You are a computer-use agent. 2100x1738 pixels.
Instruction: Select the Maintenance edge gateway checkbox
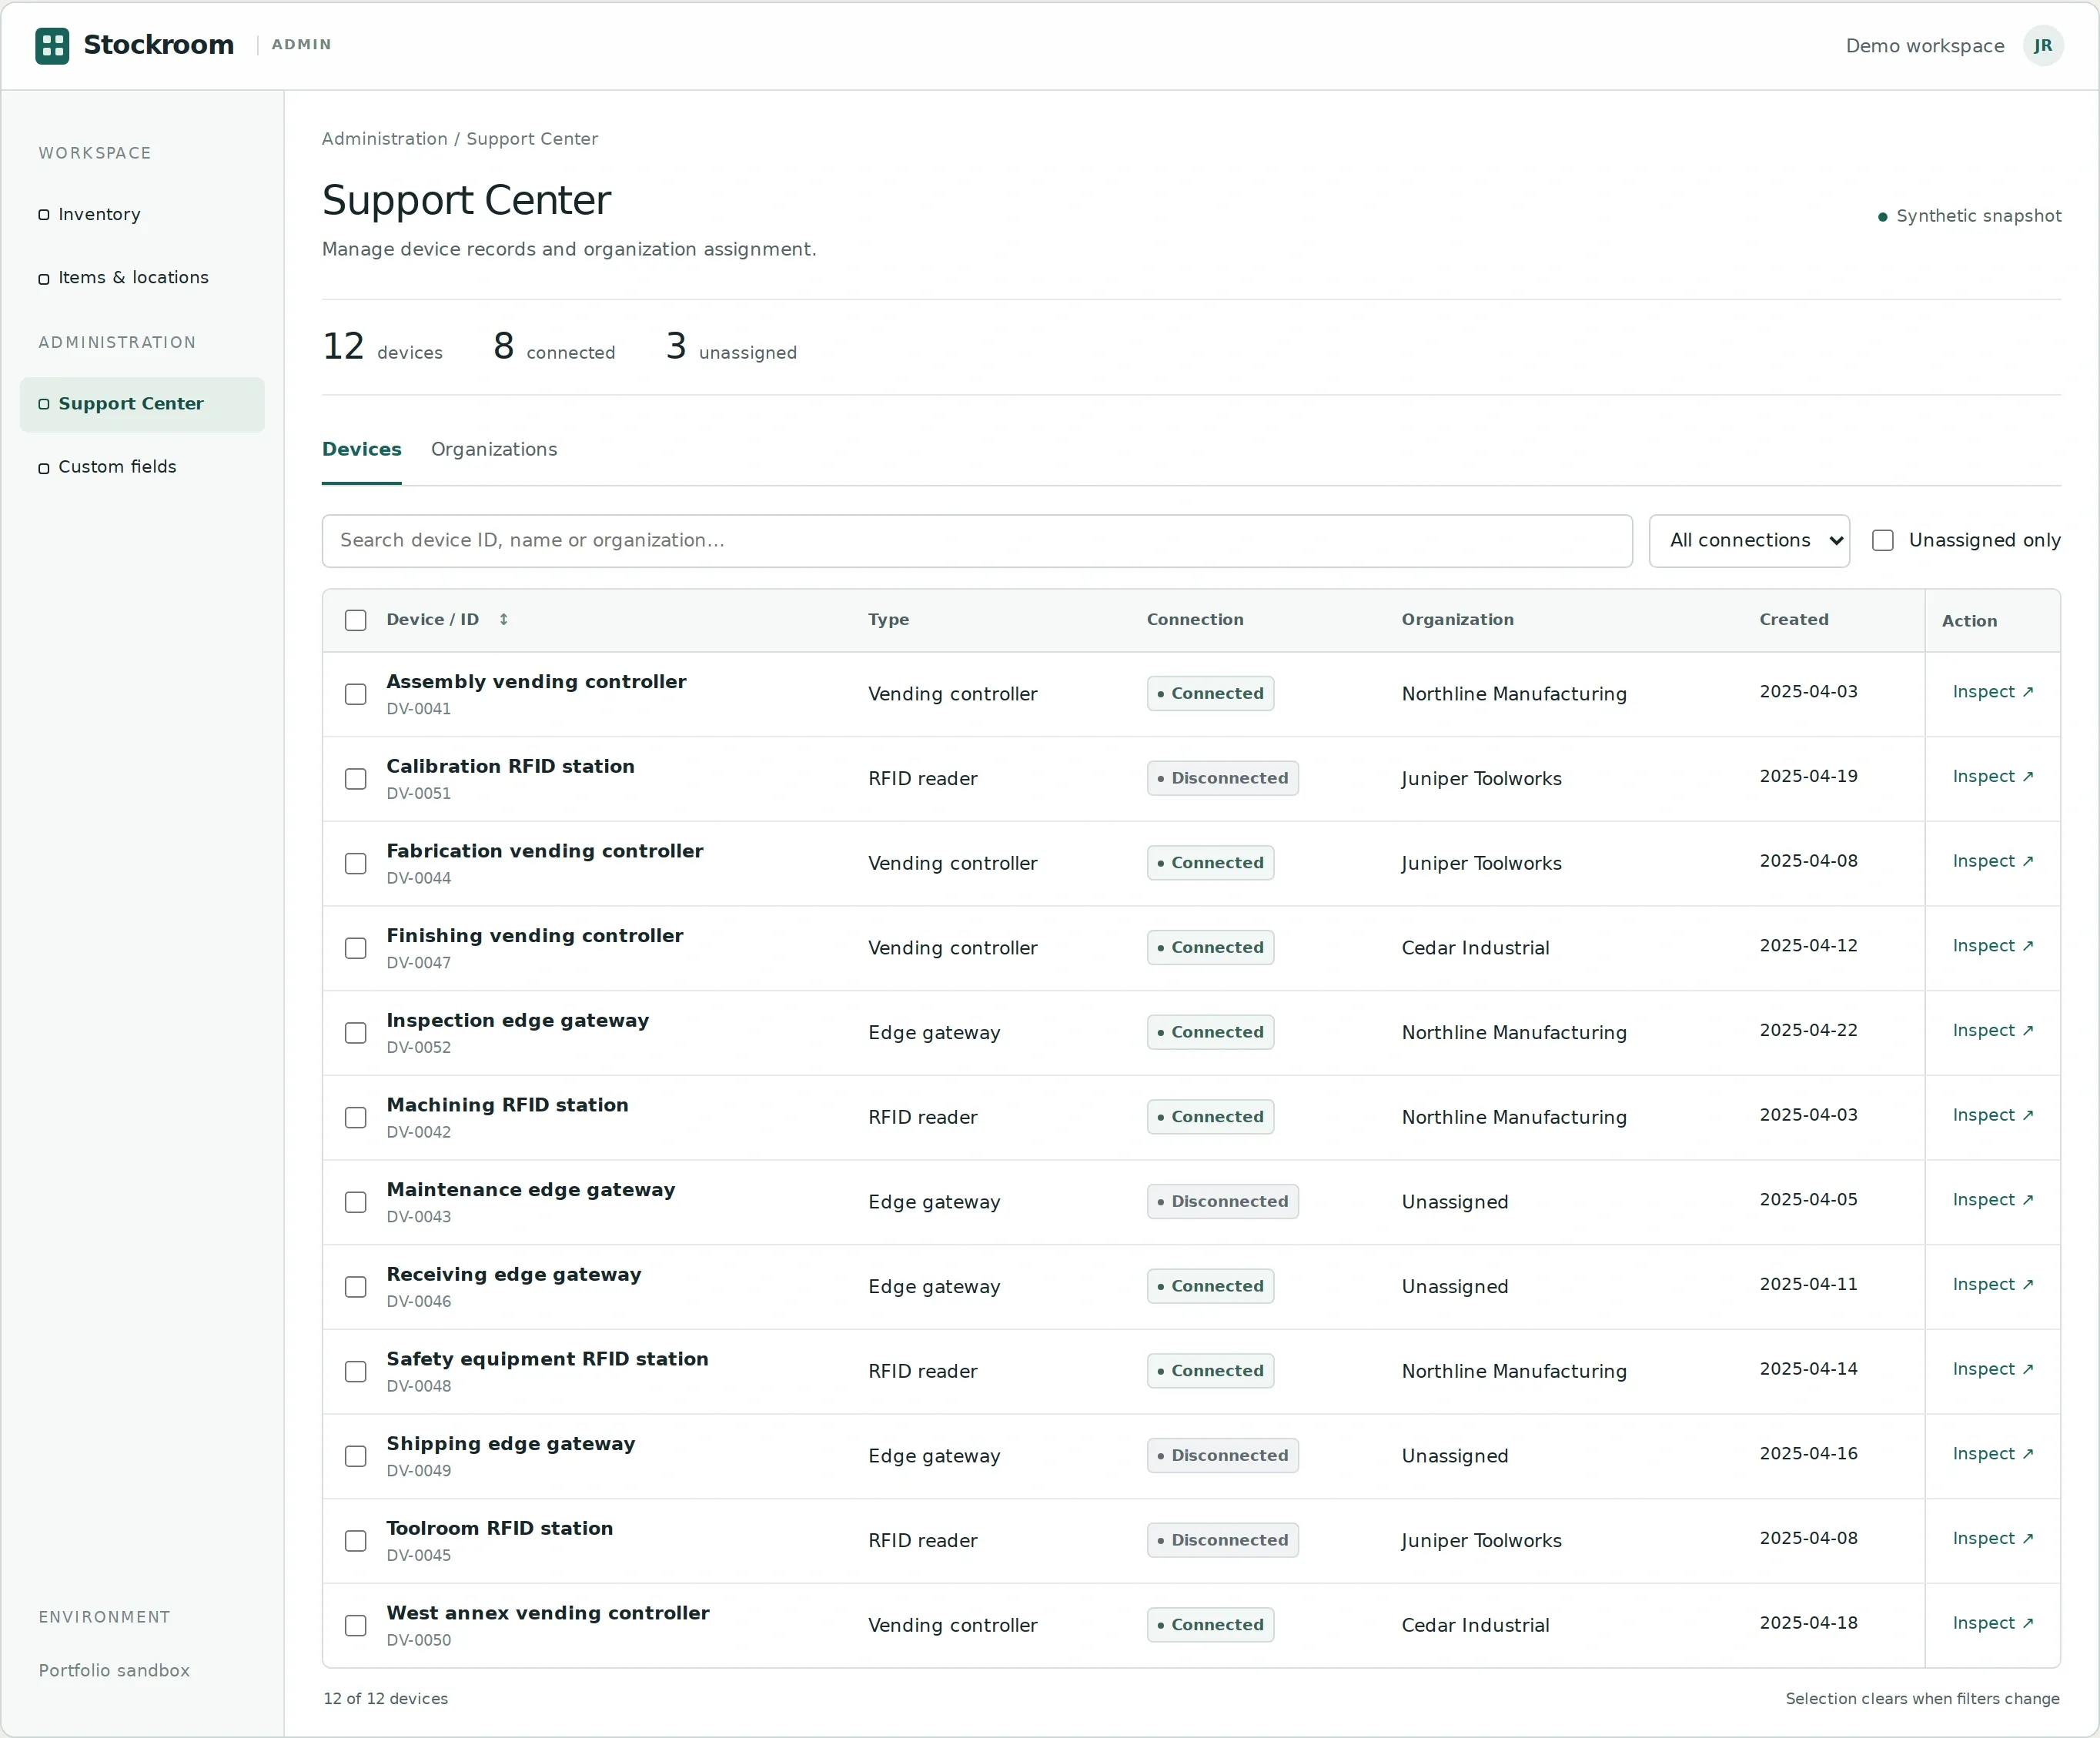(x=355, y=1202)
